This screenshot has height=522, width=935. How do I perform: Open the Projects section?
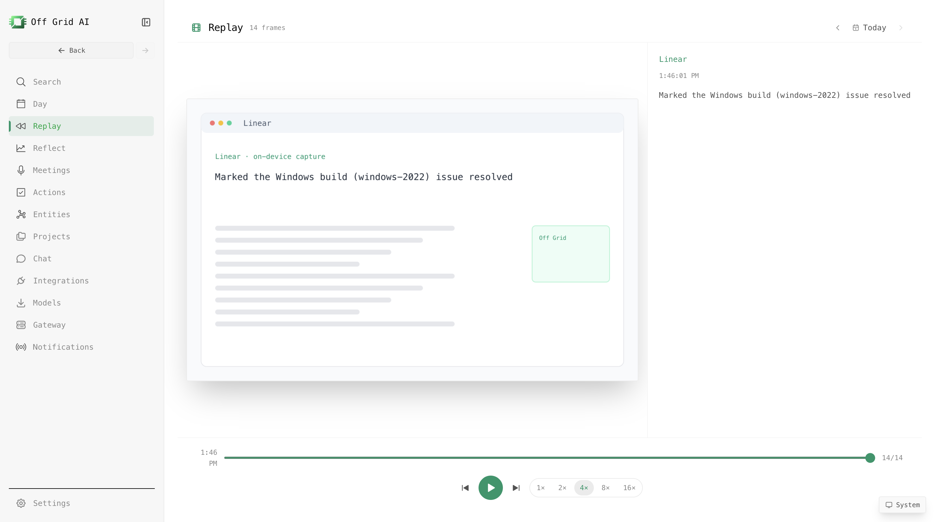point(81,237)
